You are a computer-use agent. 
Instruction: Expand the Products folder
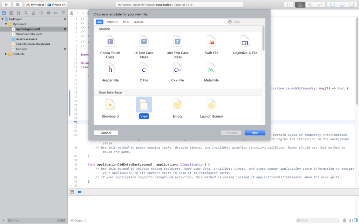coord(6,54)
